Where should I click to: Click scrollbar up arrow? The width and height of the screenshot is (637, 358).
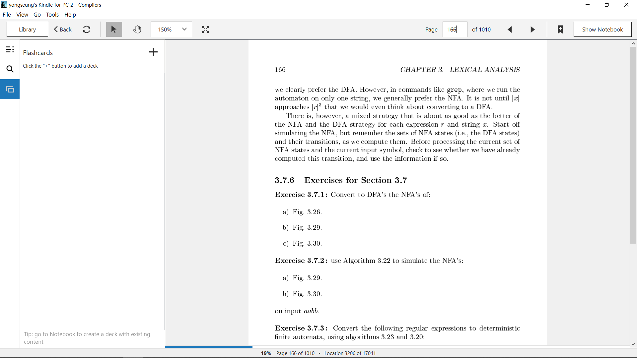[633, 43]
